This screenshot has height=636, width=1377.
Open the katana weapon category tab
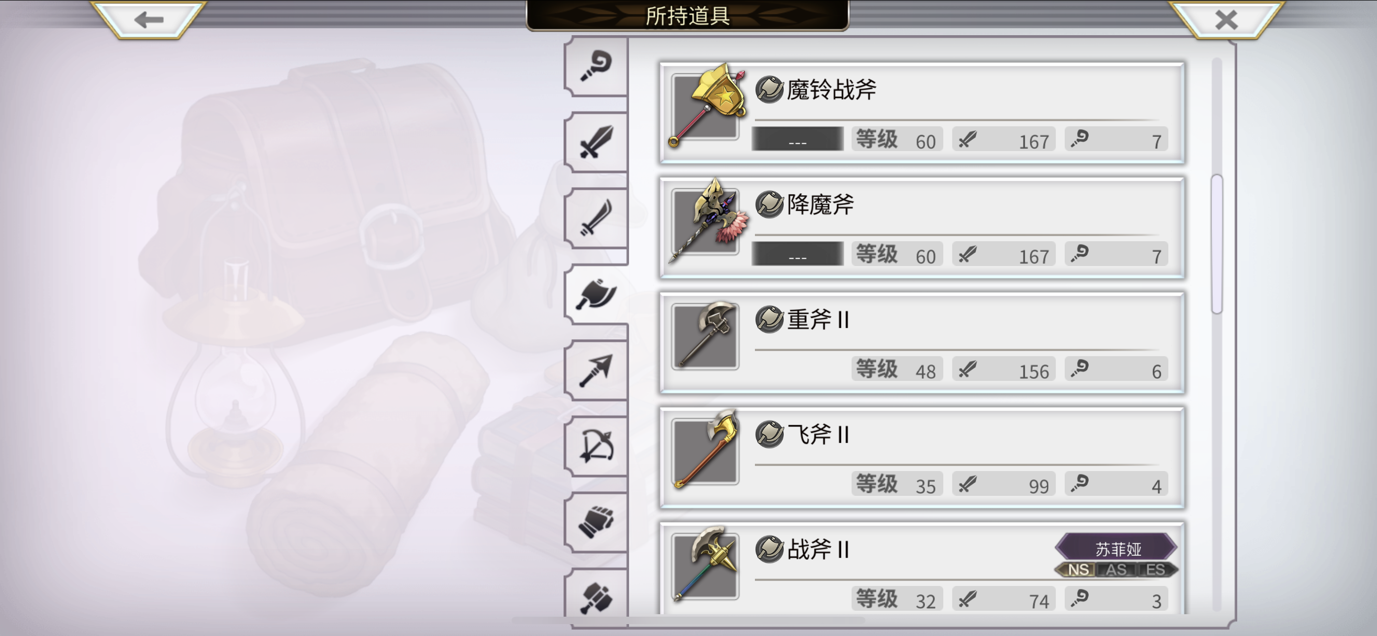coord(596,218)
